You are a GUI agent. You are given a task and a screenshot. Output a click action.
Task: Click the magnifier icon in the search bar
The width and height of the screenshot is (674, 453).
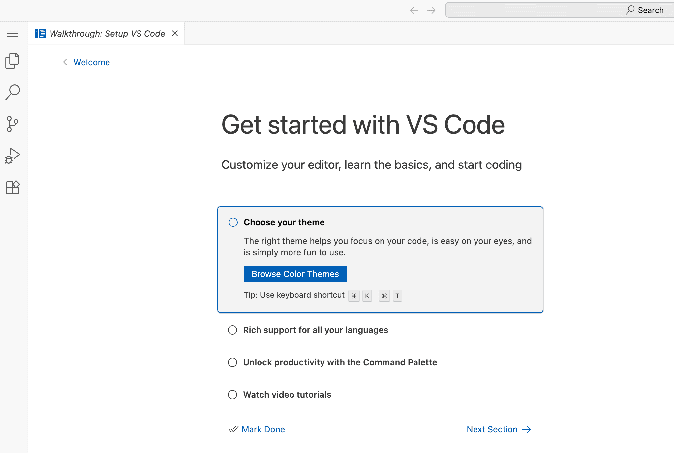point(630,10)
